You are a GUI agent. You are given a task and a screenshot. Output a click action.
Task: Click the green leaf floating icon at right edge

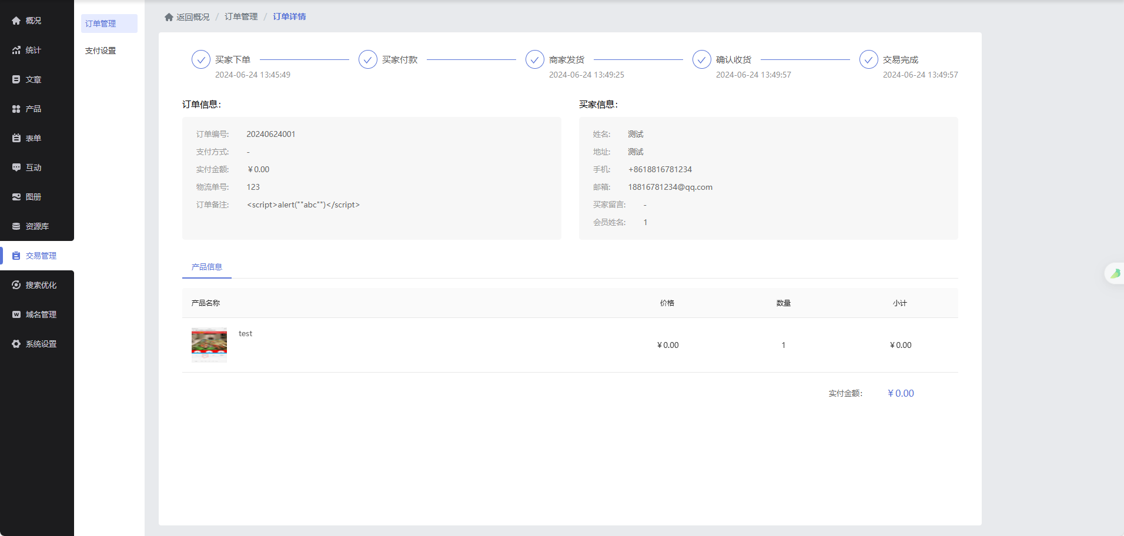(1115, 273)
